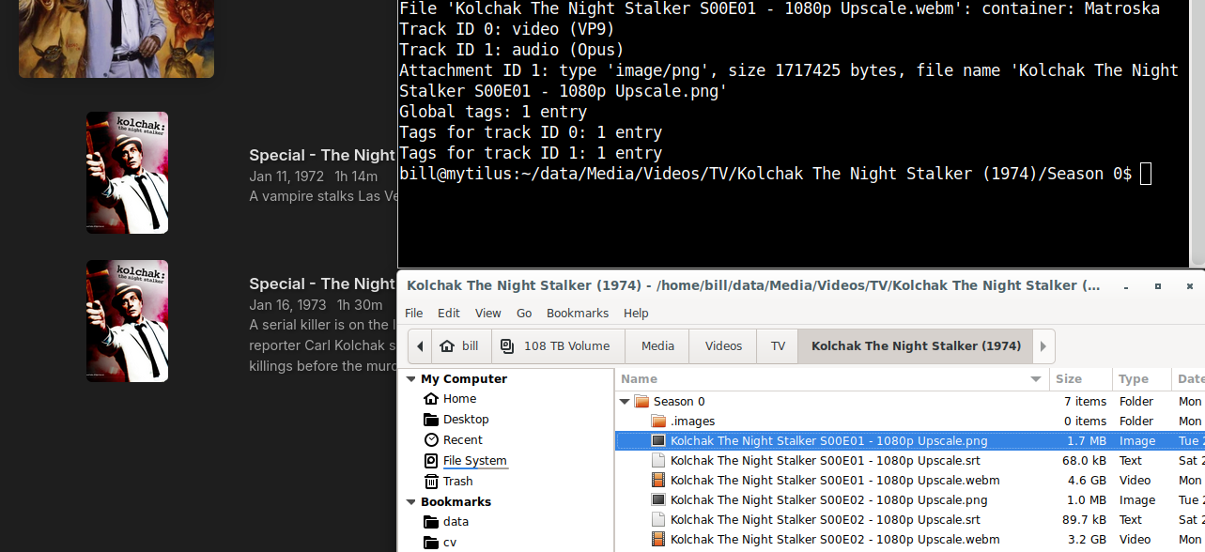Screen dimensions: 1205x552
Task: Collapse the Season 0 folder
Action: tap(625, 402)
